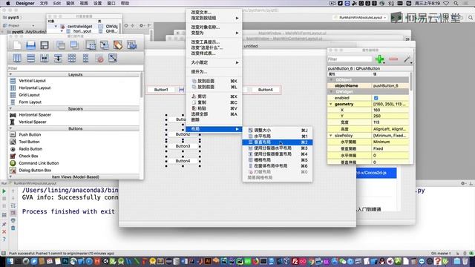Select Push Button in Widget Box
The width and height of the screenshot is (475, 267).
(x=30, y=135)
